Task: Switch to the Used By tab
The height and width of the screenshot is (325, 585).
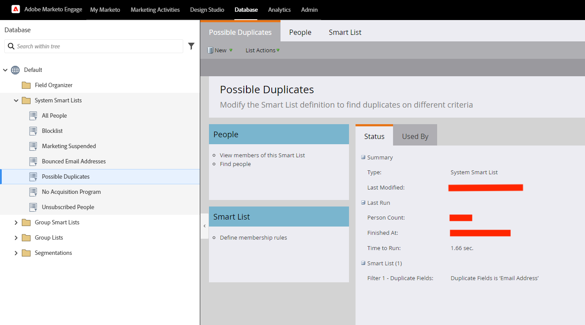Action: [415, 136]
